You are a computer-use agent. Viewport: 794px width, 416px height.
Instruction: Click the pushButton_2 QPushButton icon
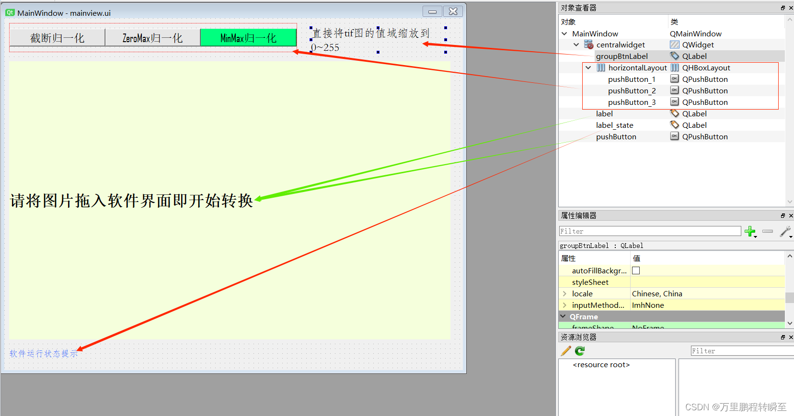coord(675,90)
